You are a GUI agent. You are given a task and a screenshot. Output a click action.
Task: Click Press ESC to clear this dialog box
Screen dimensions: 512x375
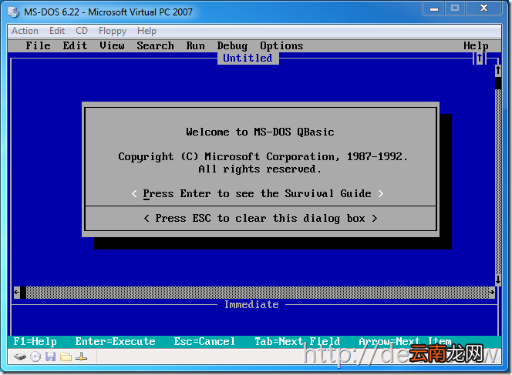click(261, 218)
